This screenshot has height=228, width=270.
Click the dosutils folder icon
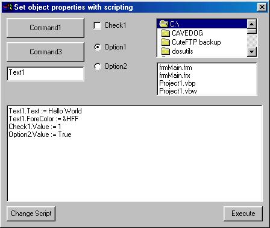165,51
